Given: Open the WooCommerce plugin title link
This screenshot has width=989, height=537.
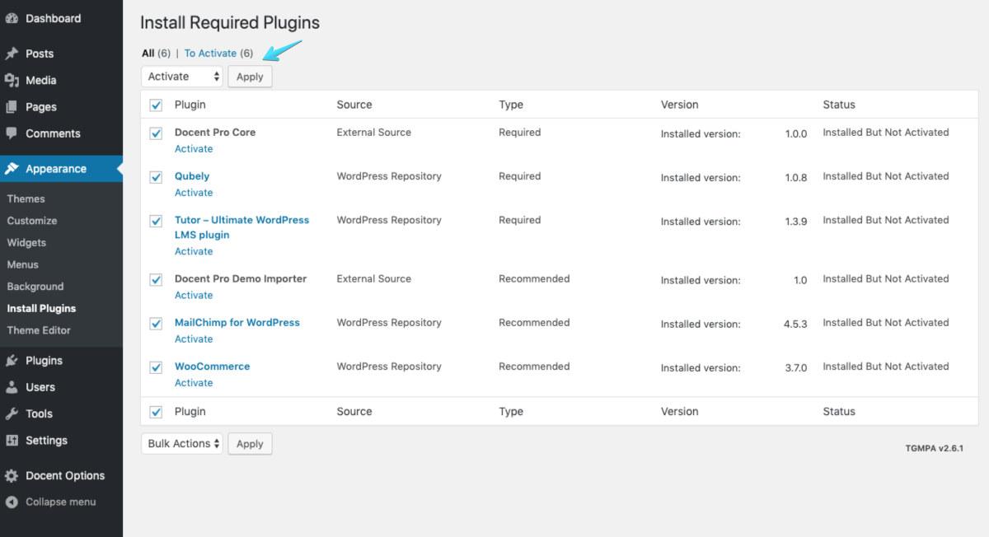Looking at the screenshot, I should pyautogui.click(x=212, y=367).
